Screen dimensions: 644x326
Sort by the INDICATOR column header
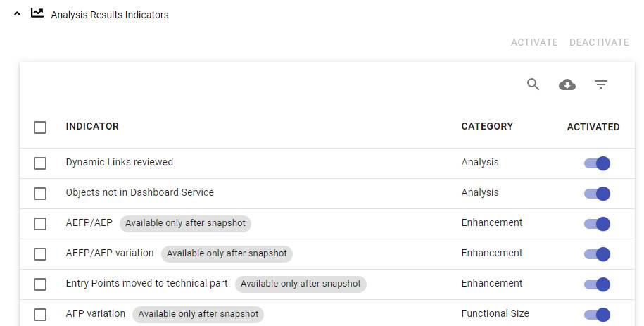92,127
